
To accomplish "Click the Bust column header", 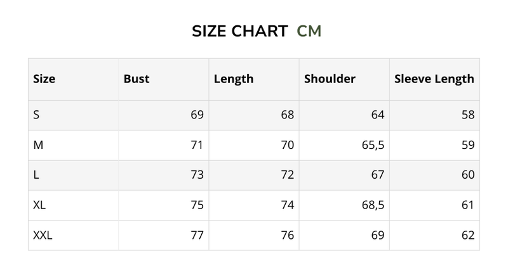I will pyautogui.click(x=137, y=79).
